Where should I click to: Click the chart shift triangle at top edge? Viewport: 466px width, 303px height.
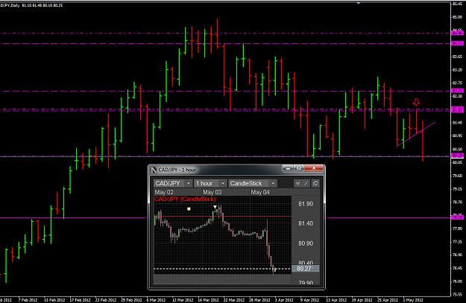pos(359,4)
